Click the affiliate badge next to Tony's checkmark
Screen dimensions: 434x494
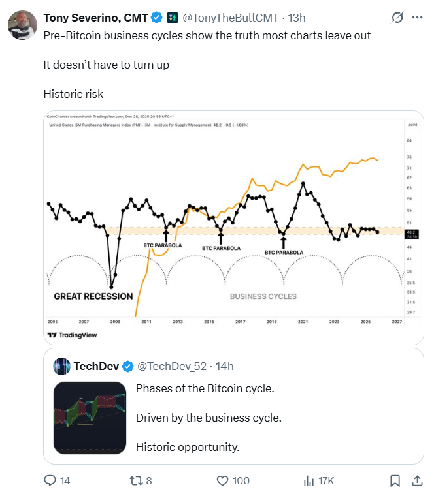pos(173,18)
